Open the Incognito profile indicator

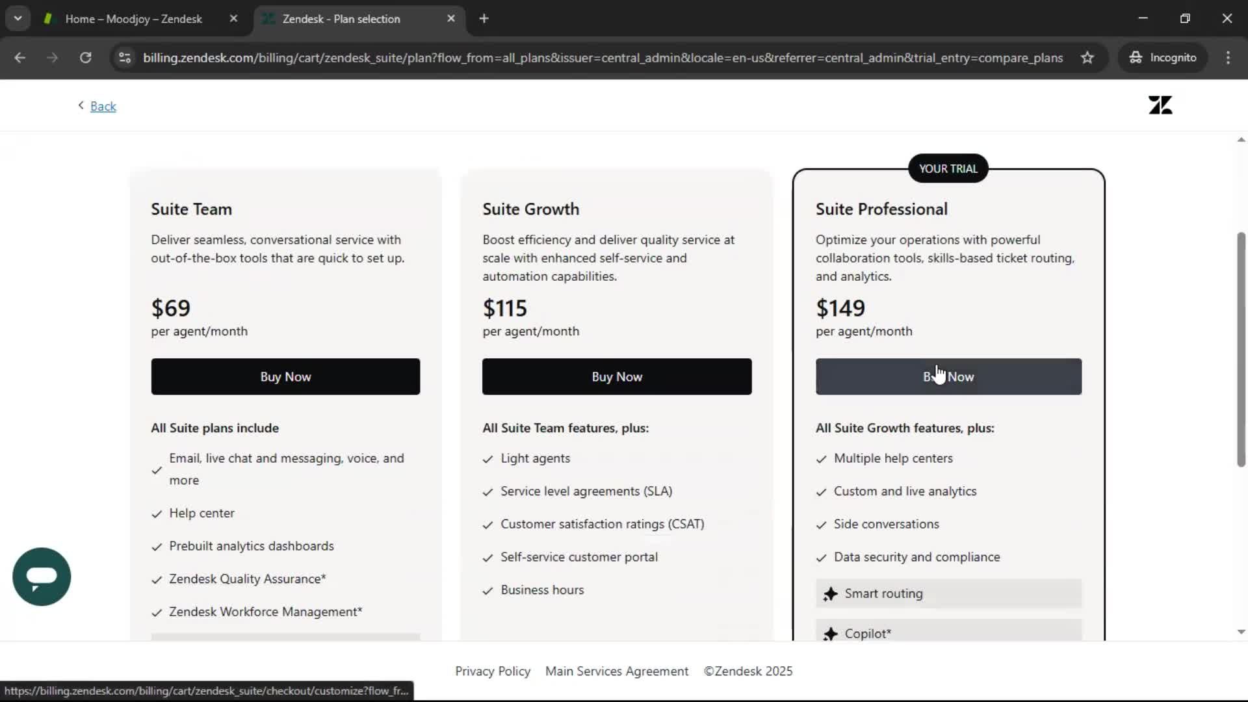(x=1163, y=57)
